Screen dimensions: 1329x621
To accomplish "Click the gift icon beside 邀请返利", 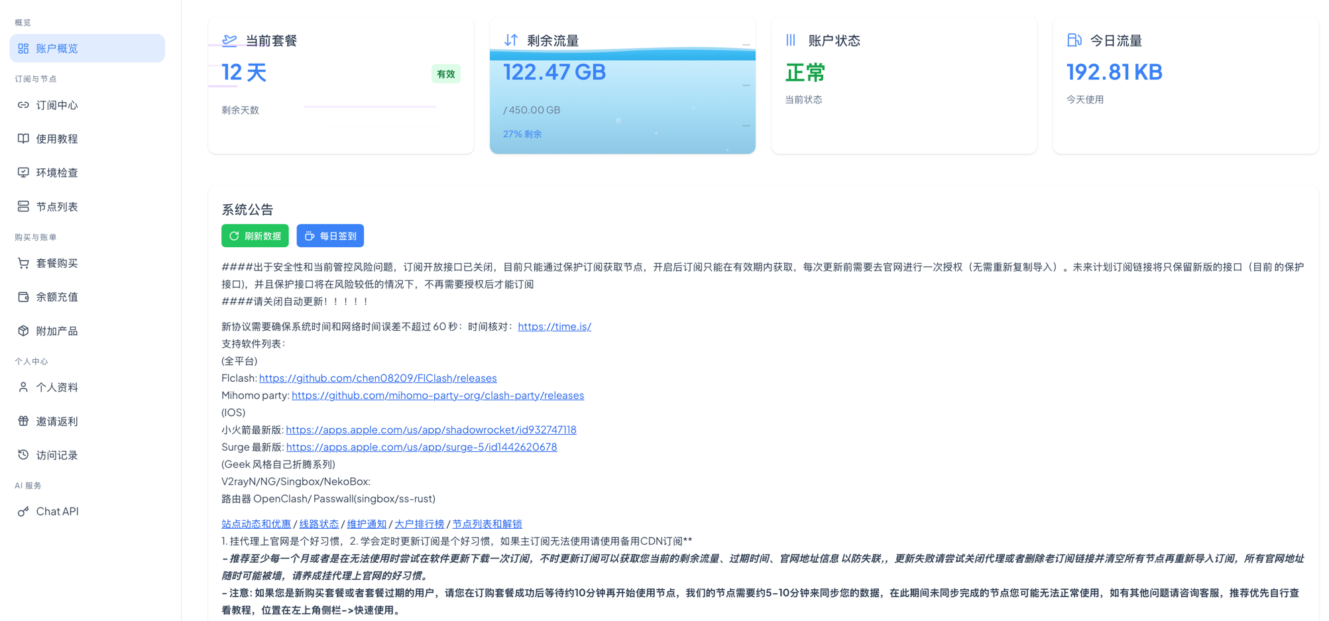I will [23, 421].
